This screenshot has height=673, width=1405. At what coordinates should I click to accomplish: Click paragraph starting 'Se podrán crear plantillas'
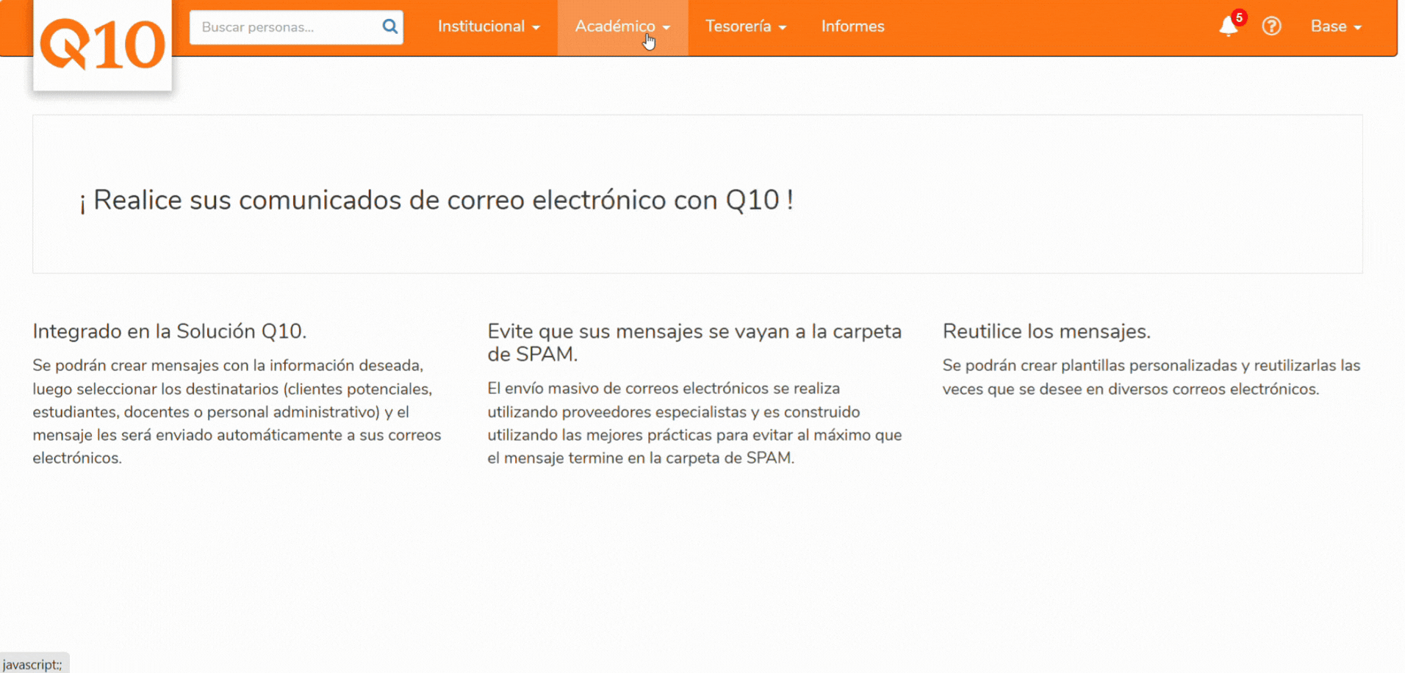coord(1151,377)
